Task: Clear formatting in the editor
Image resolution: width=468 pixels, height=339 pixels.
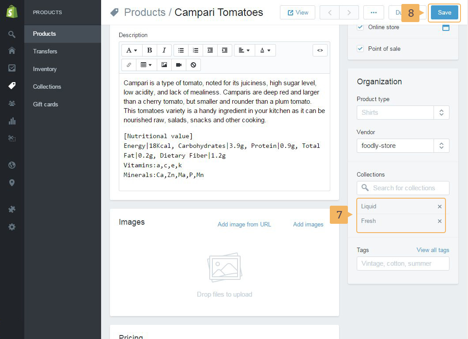Action: (x=193, y=65)
